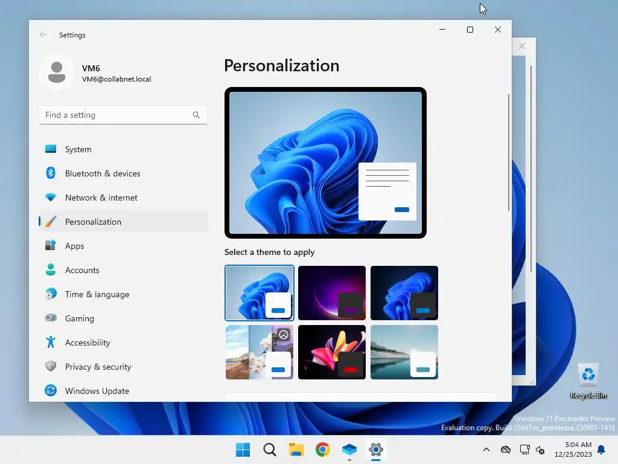
Task: Launch Google Chrome from the taskbar
Action: [x=323, y=449]
